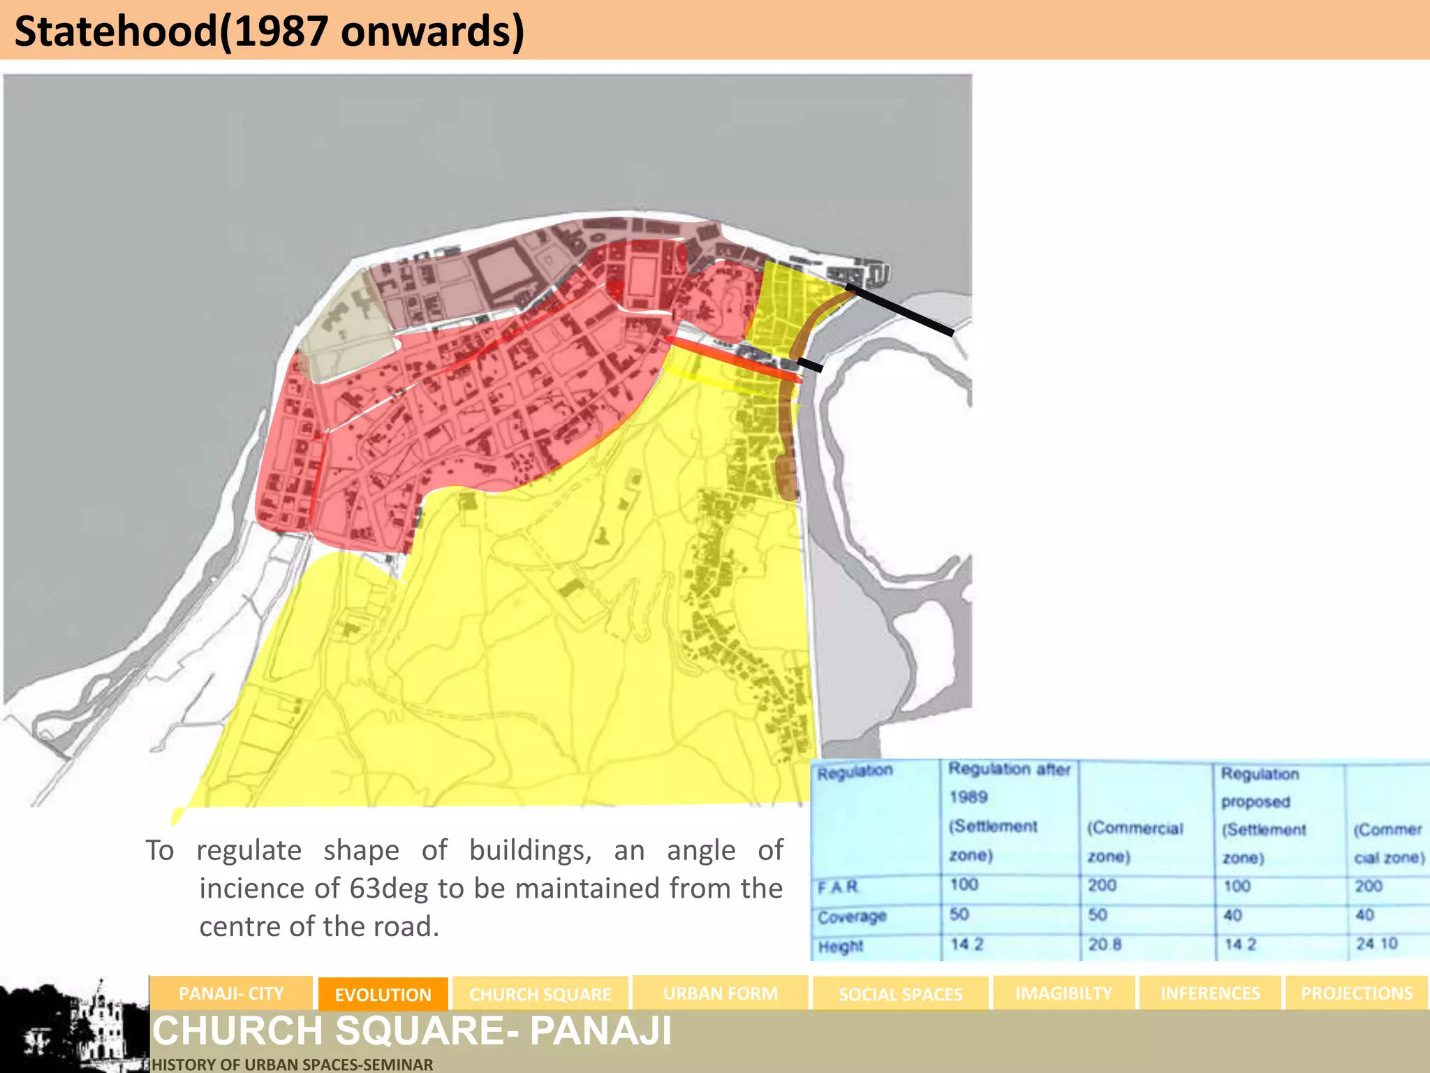
Task: Select the IMAGIBILTY tab
Action: [x=1063, y=993]
